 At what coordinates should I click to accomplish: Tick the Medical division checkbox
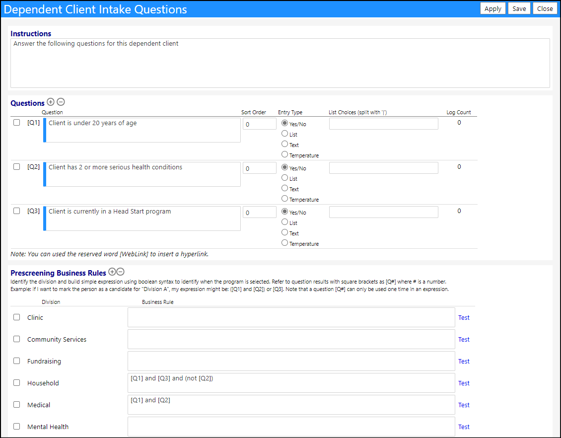[x=16, y=404]
